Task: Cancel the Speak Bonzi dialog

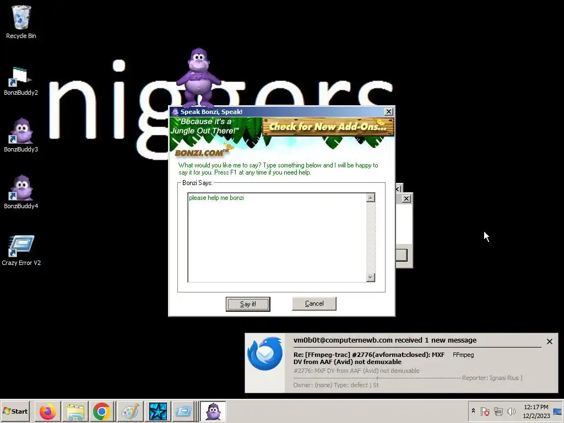Action: coord(314,303)
